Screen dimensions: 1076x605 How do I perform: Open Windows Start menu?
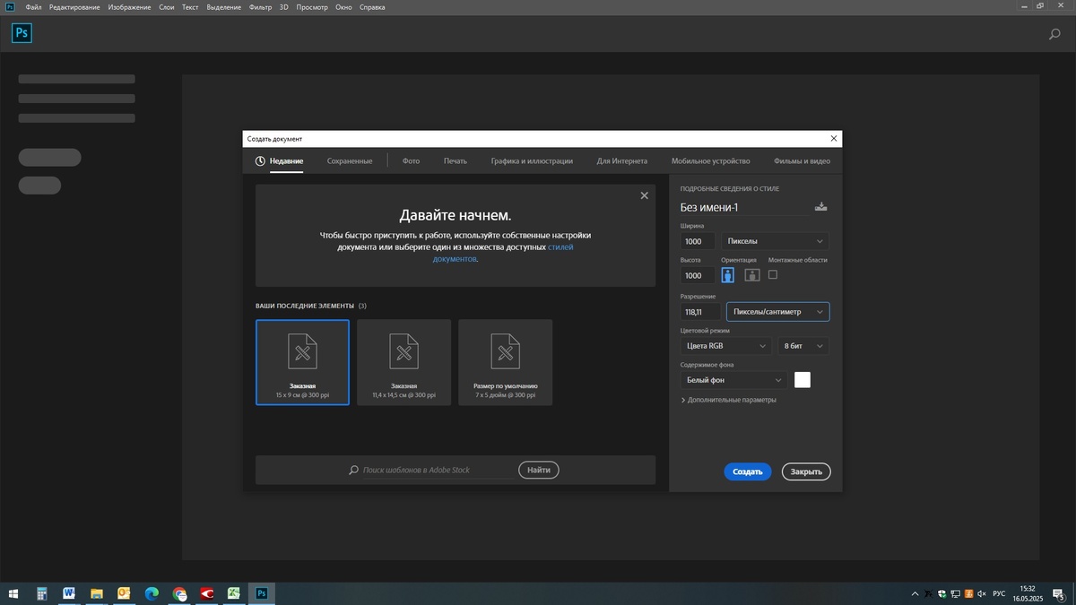point(13,593)
